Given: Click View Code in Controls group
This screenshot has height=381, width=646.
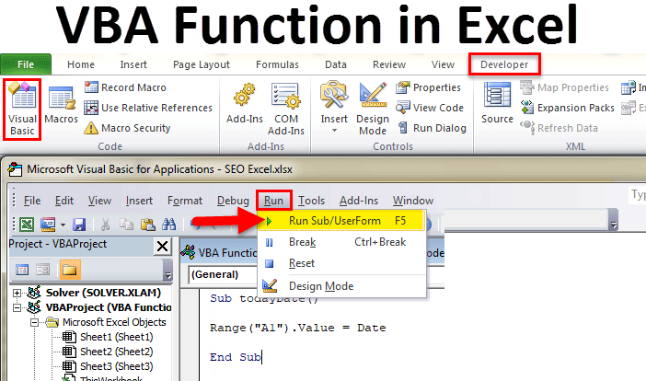Looking at the screenshot, I should (x=430, y=108).
